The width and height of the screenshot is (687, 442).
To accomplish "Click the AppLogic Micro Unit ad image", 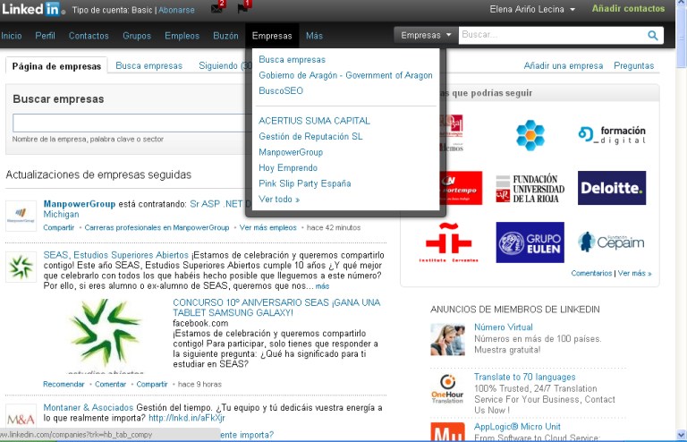I will (x=447, y=431).
